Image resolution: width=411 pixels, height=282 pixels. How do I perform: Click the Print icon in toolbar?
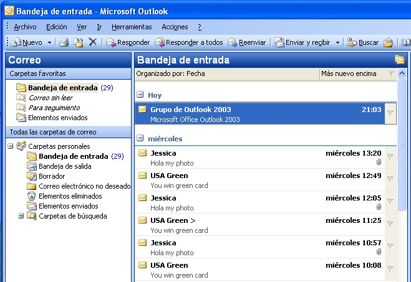coord(64,42)
